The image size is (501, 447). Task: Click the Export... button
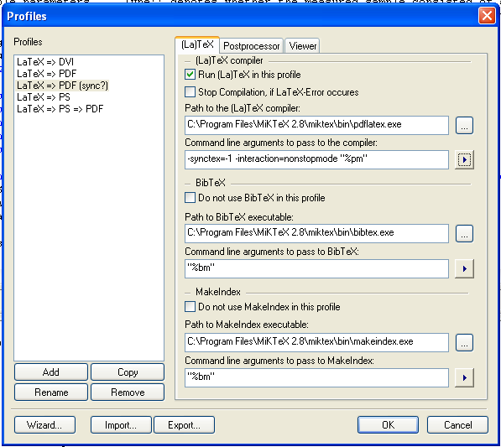[184, 425]
